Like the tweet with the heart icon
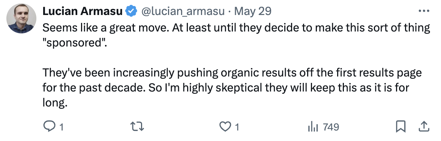 [x=225, y=127]
